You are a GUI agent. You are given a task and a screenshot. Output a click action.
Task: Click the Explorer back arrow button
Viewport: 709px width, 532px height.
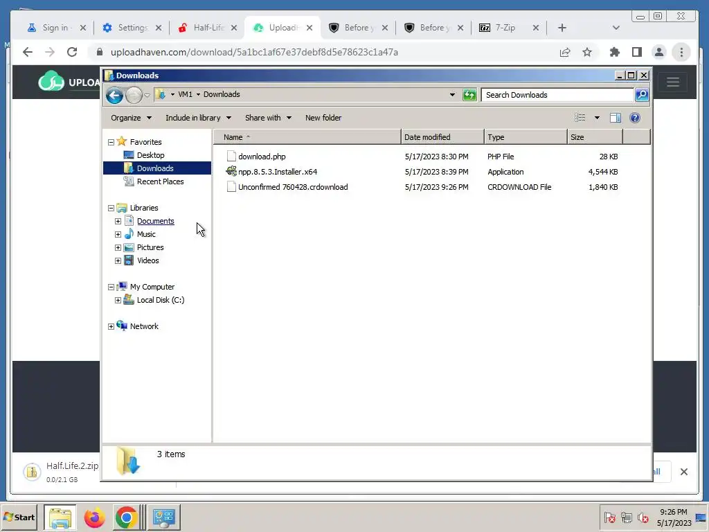coord(114,95)
